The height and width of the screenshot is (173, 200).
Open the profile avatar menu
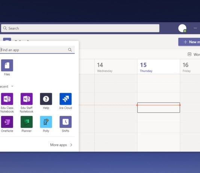(x=182, y=28)
